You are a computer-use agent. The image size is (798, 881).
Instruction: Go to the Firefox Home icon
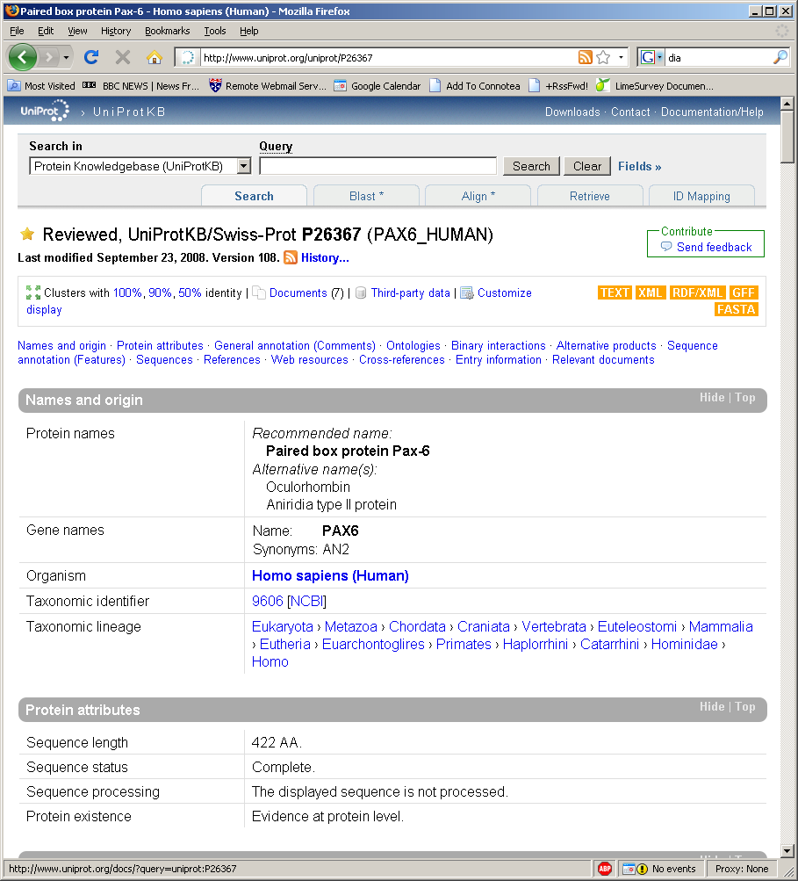[155, 57]
